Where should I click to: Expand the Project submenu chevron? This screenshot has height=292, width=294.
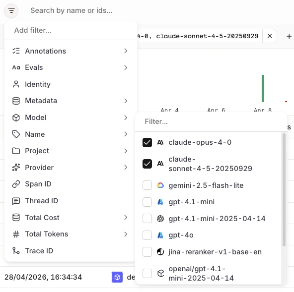click(x=126, y=151)
